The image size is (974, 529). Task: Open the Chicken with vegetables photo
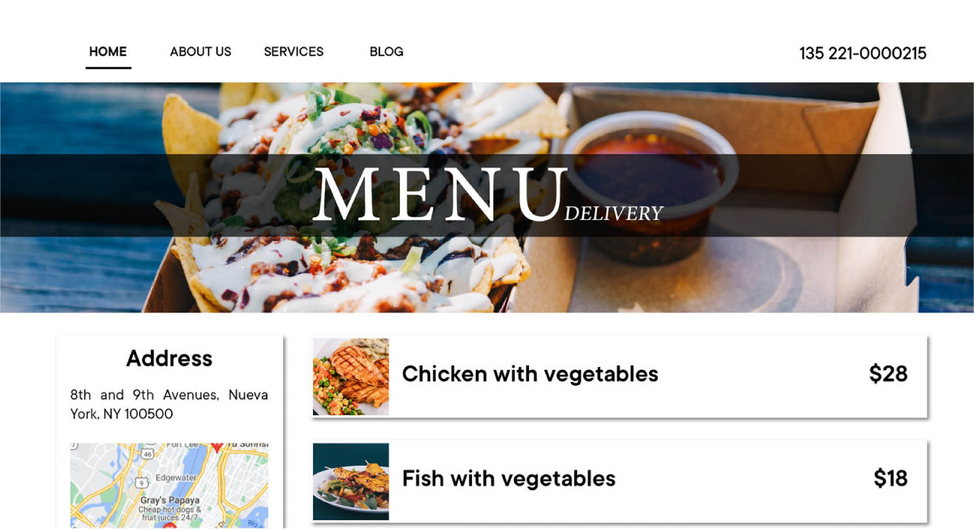coord(351,376)
